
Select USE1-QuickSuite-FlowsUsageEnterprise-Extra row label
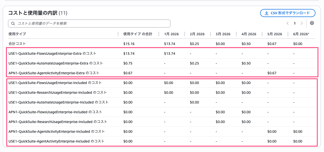52,53
